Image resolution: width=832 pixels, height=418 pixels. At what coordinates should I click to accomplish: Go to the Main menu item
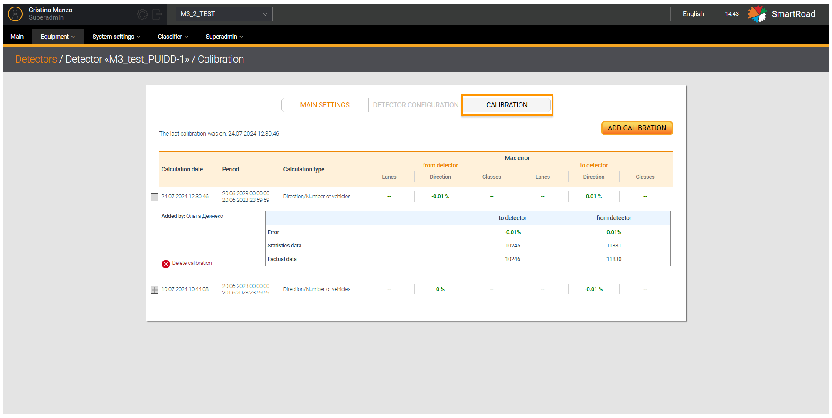[x=17, y=37]
